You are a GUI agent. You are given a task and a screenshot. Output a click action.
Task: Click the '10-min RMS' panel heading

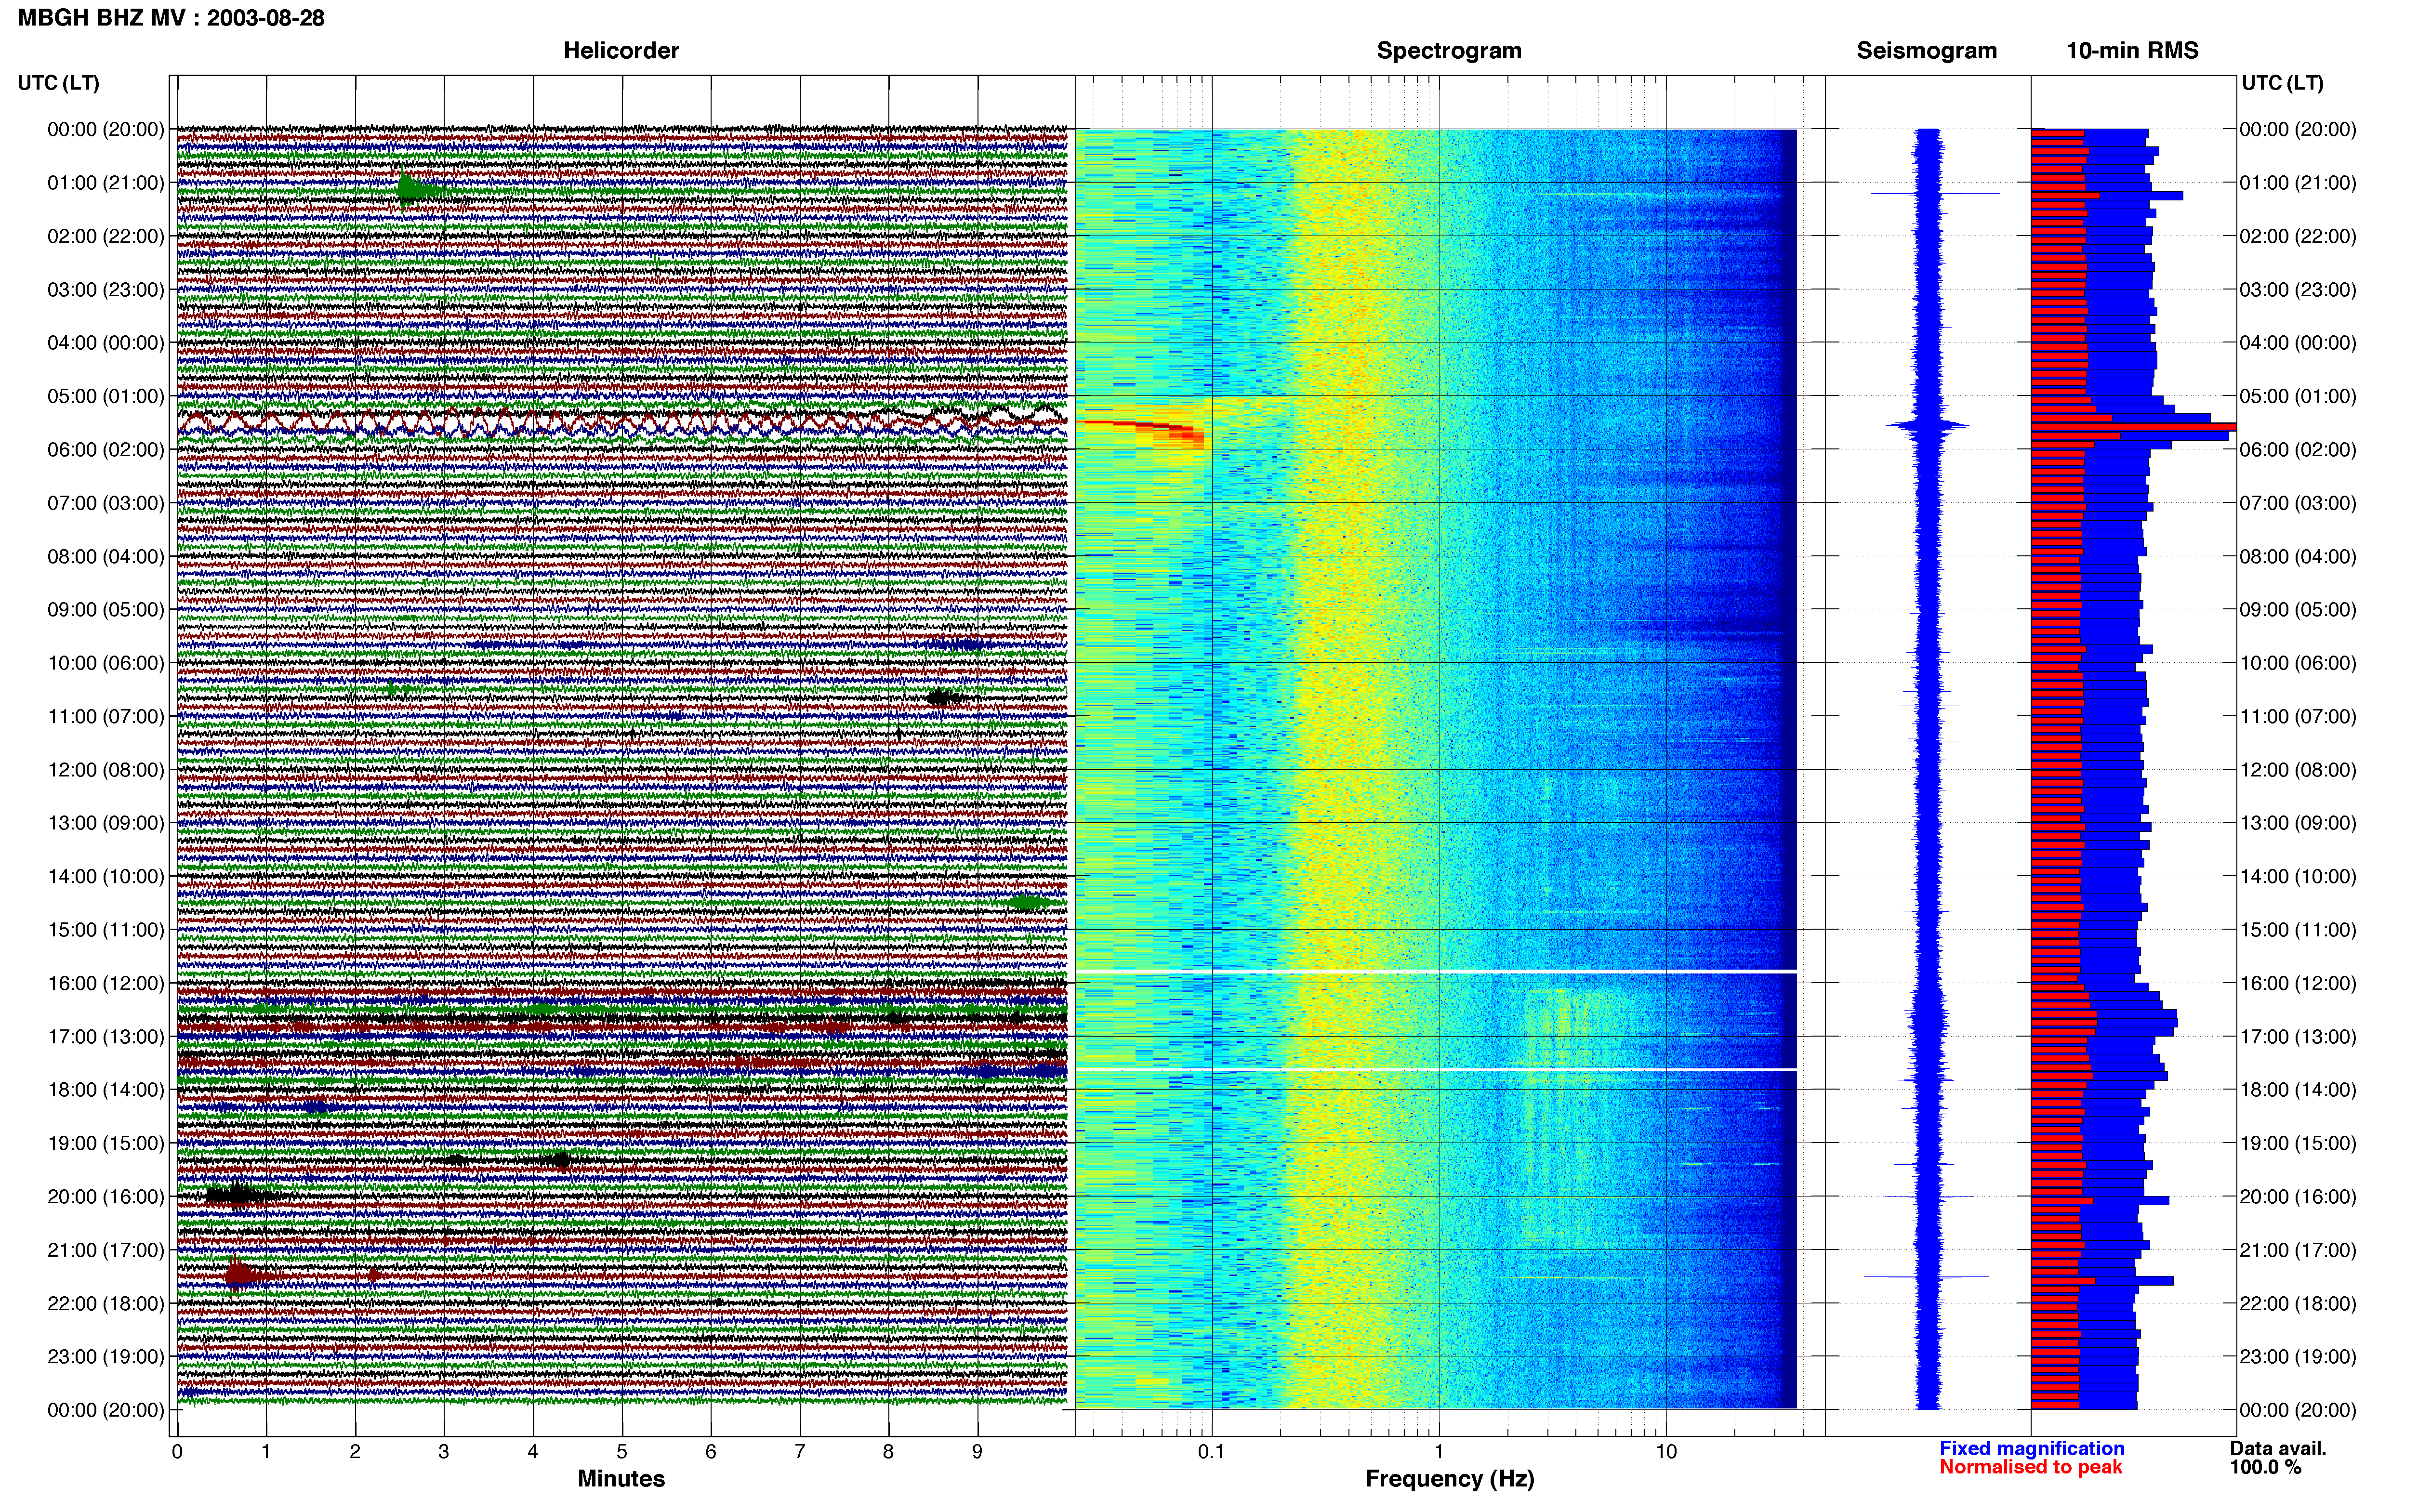coord(2132,50)
